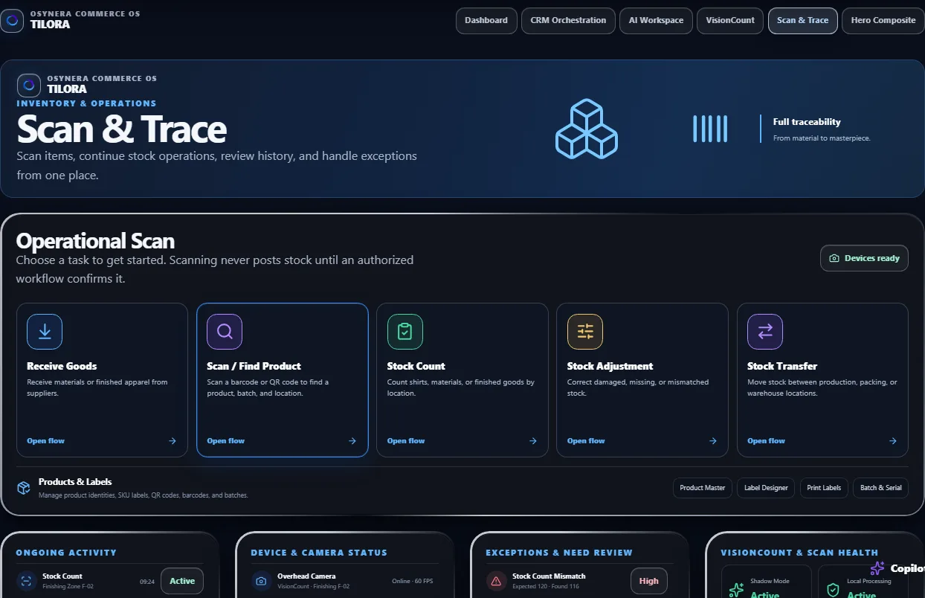The image size is (925, 598).
Task: Click the Scan / Find Product magnifier icon
Action: click(225, 332)
